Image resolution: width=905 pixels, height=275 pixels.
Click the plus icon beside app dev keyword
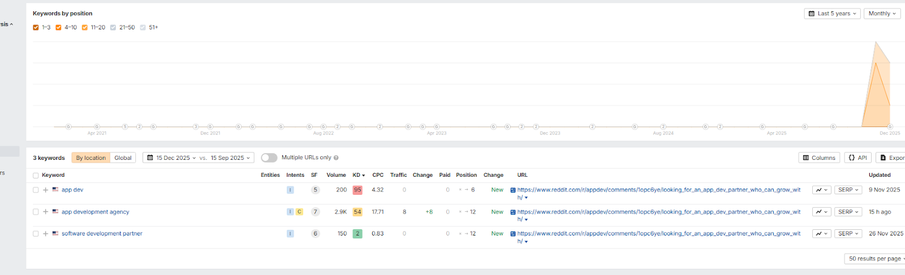[46, 190]
